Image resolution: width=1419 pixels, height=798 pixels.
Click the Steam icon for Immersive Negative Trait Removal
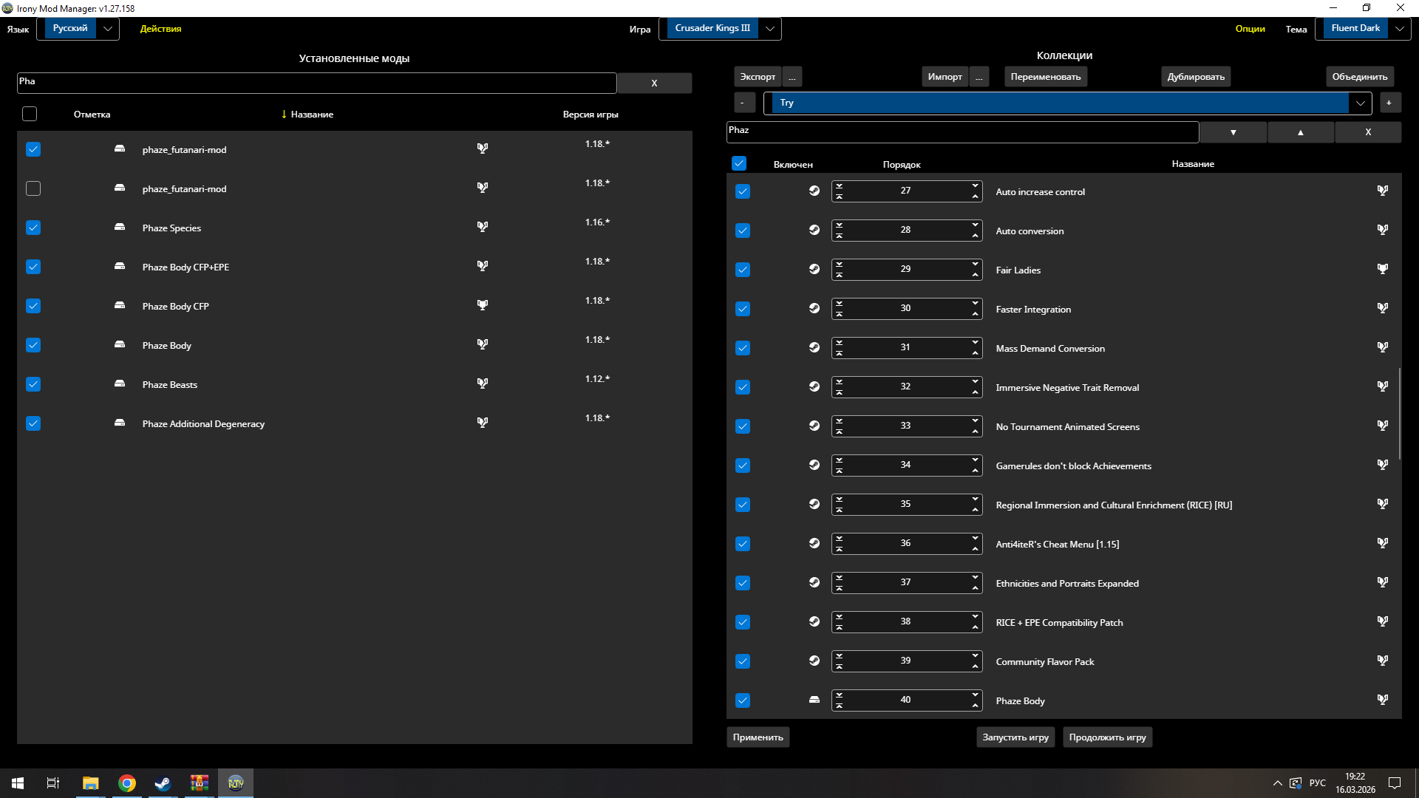(x=814, y=386)
